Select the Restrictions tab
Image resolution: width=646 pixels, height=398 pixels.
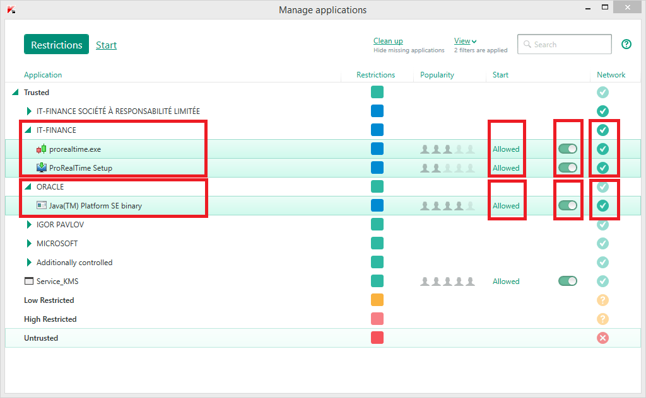click(x=56, y=45)
